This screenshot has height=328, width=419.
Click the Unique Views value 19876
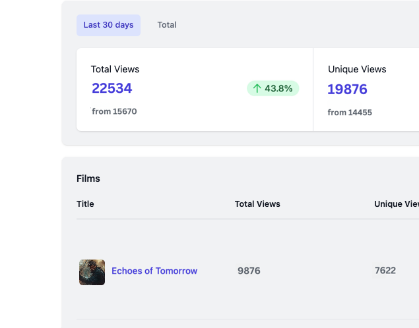click(x=347, y=89)
